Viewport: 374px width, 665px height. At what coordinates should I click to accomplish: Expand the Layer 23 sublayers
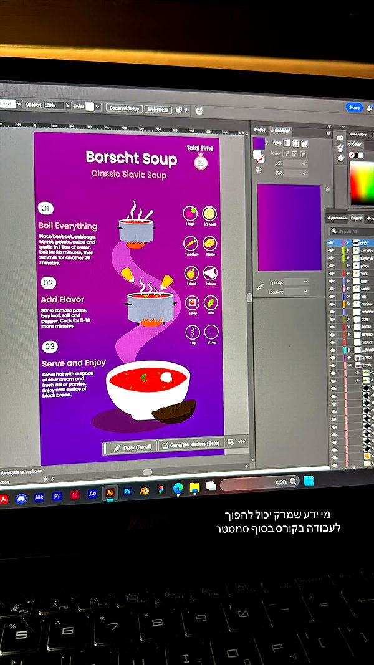pos(348,258)
